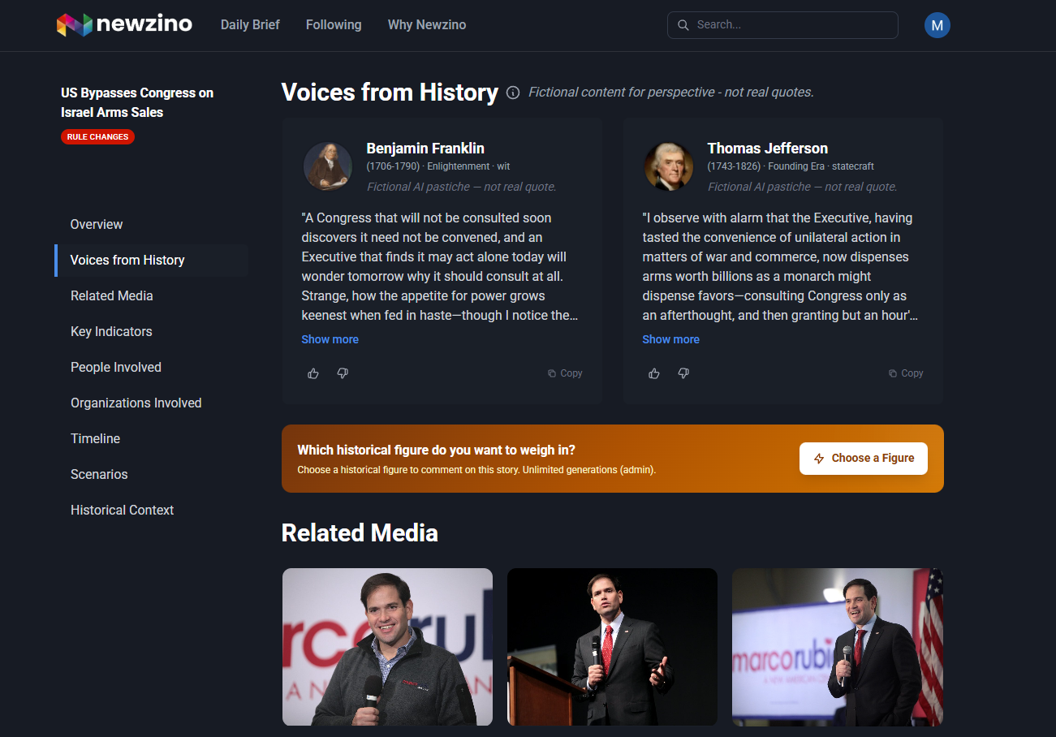Click Benjamin Franklin's portrait icon

(x=328, y=166)
